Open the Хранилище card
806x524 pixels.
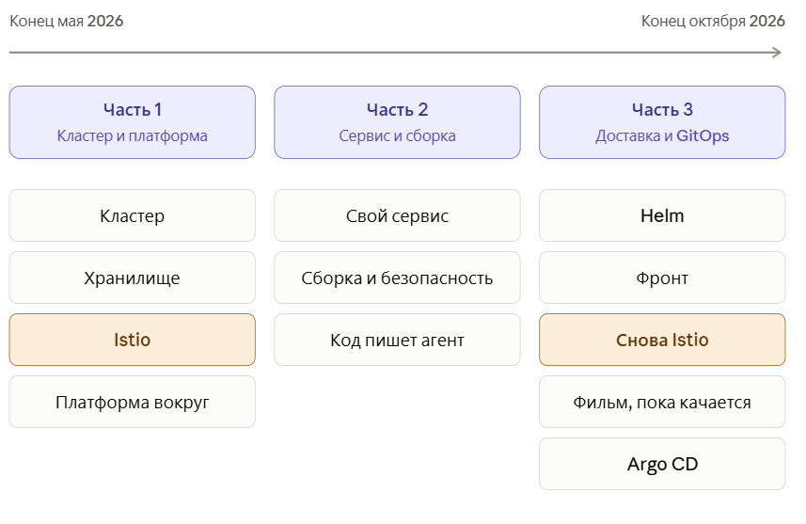(x=132, y=278)
